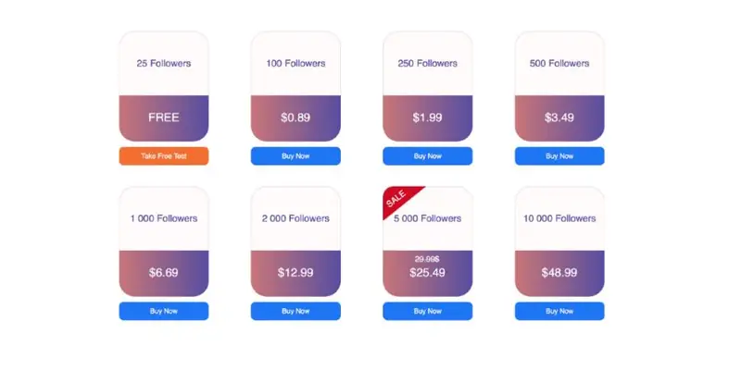Purchase the 1 000 Followers package
Screen dimensions: 741x383
tap(164, 311)
